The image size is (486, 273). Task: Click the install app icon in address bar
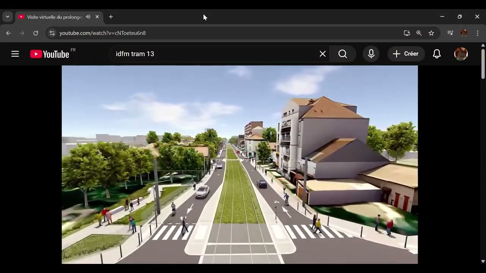click(407, 33)
